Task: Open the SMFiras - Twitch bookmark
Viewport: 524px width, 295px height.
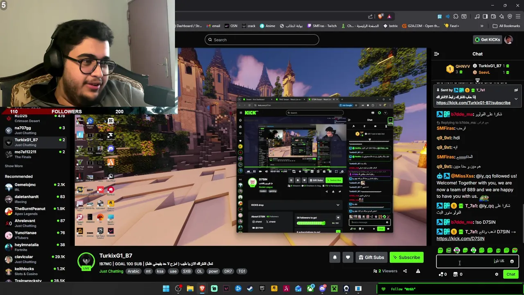Action: (x=321, y=26)
